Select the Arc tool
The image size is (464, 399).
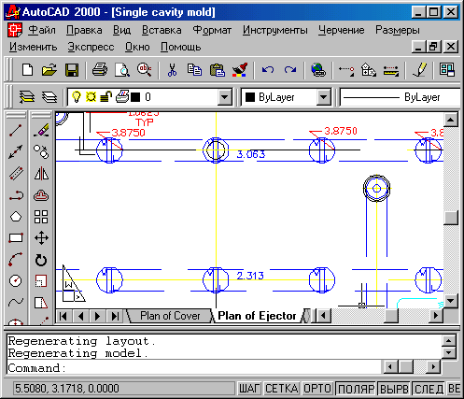(16, 260)
